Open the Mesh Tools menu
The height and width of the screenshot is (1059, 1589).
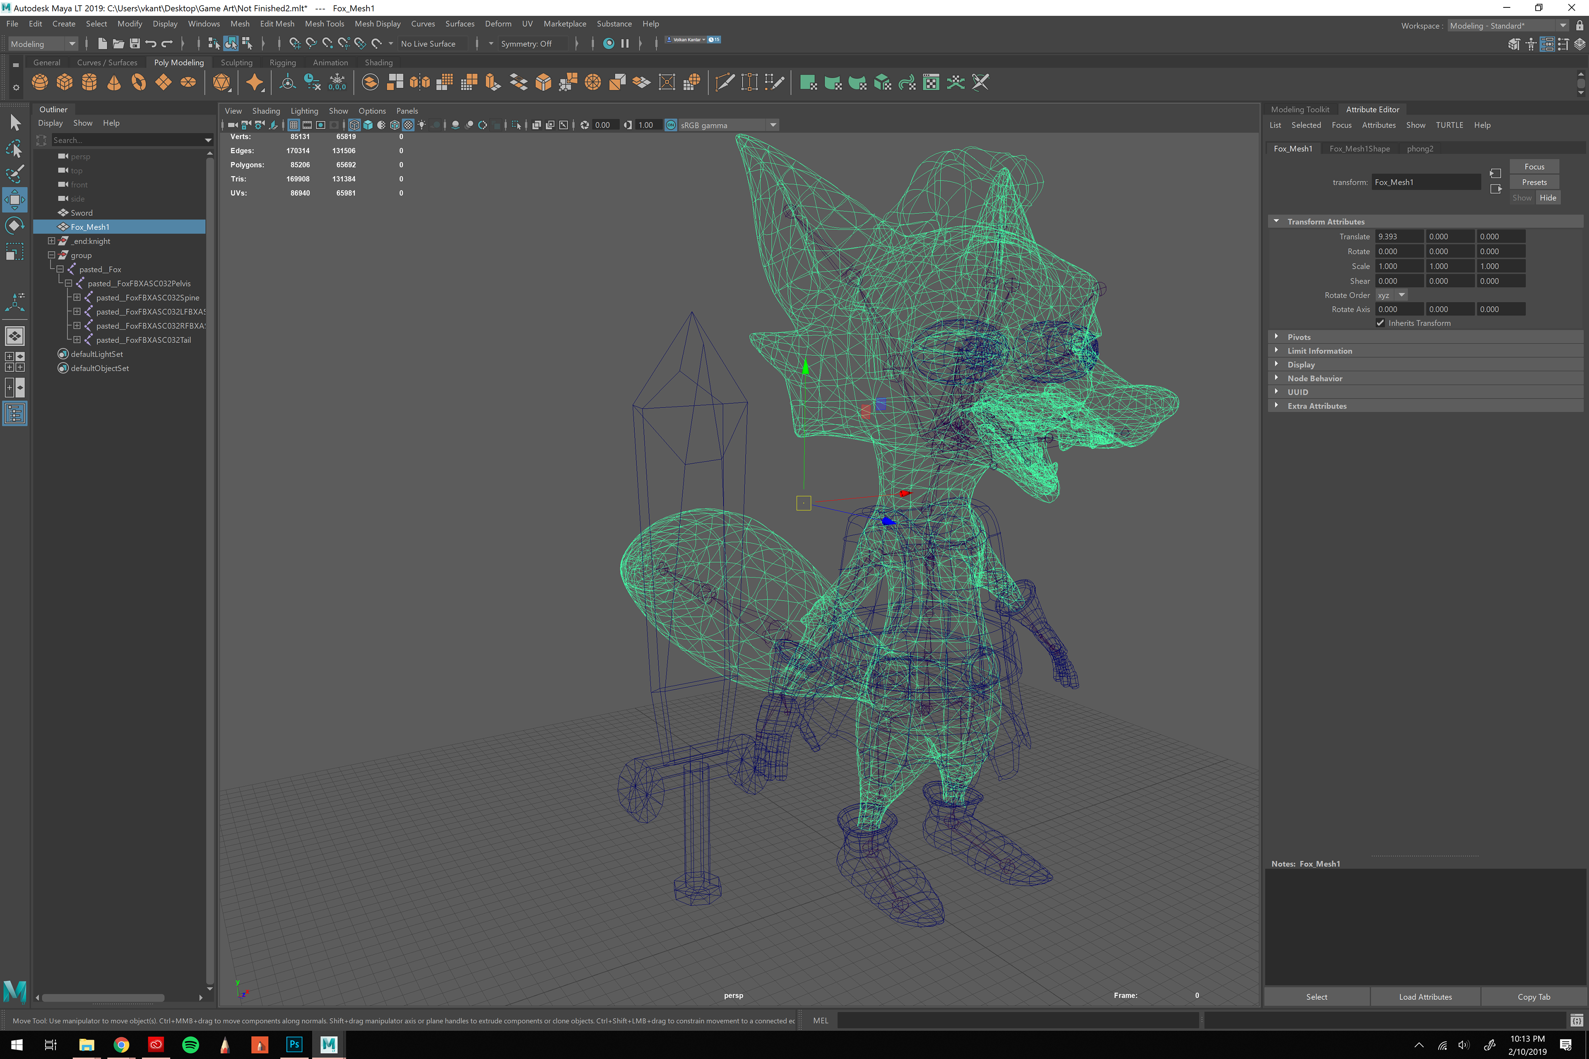click(324, 24)
